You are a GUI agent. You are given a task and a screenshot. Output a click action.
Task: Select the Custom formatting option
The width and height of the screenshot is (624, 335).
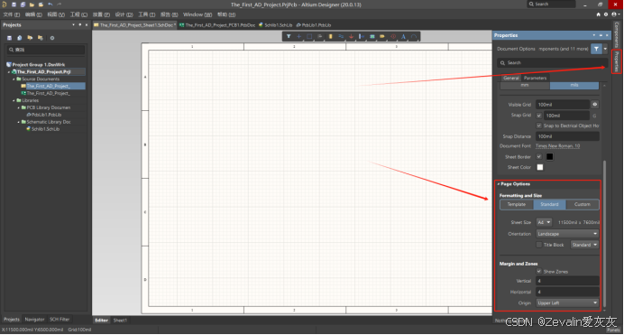[x=583, y=204]
